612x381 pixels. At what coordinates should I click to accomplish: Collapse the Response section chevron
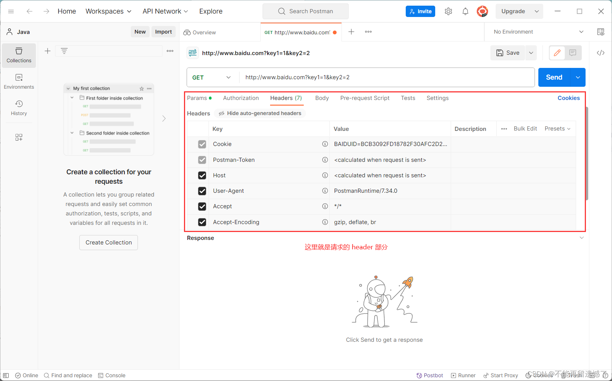(582, 238)
